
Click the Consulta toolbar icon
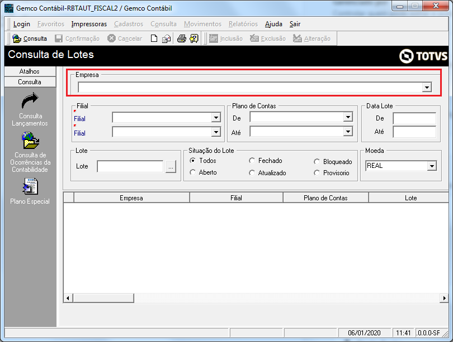tap(17, 38)
